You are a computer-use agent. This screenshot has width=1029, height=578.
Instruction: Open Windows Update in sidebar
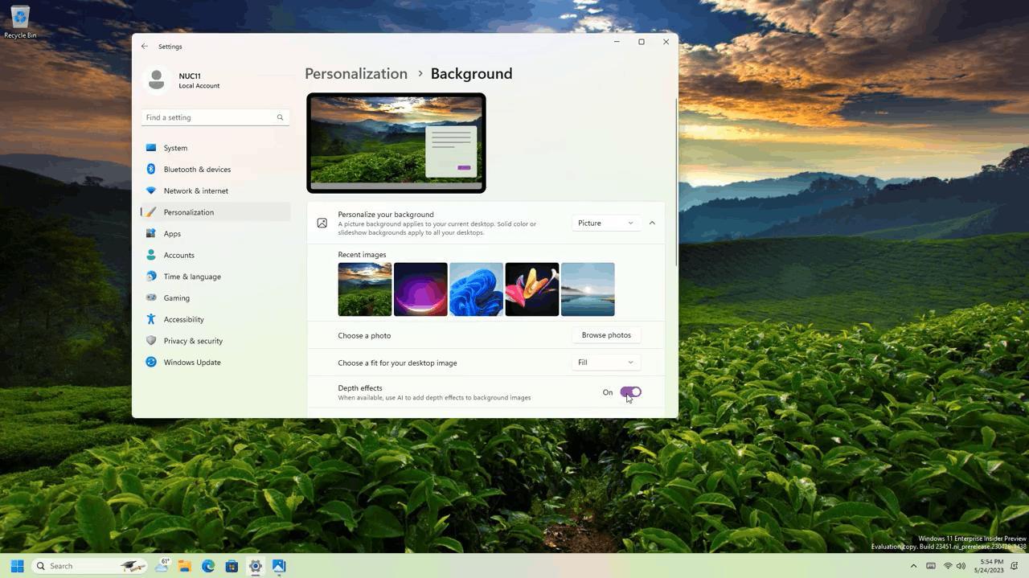(191, 363)
